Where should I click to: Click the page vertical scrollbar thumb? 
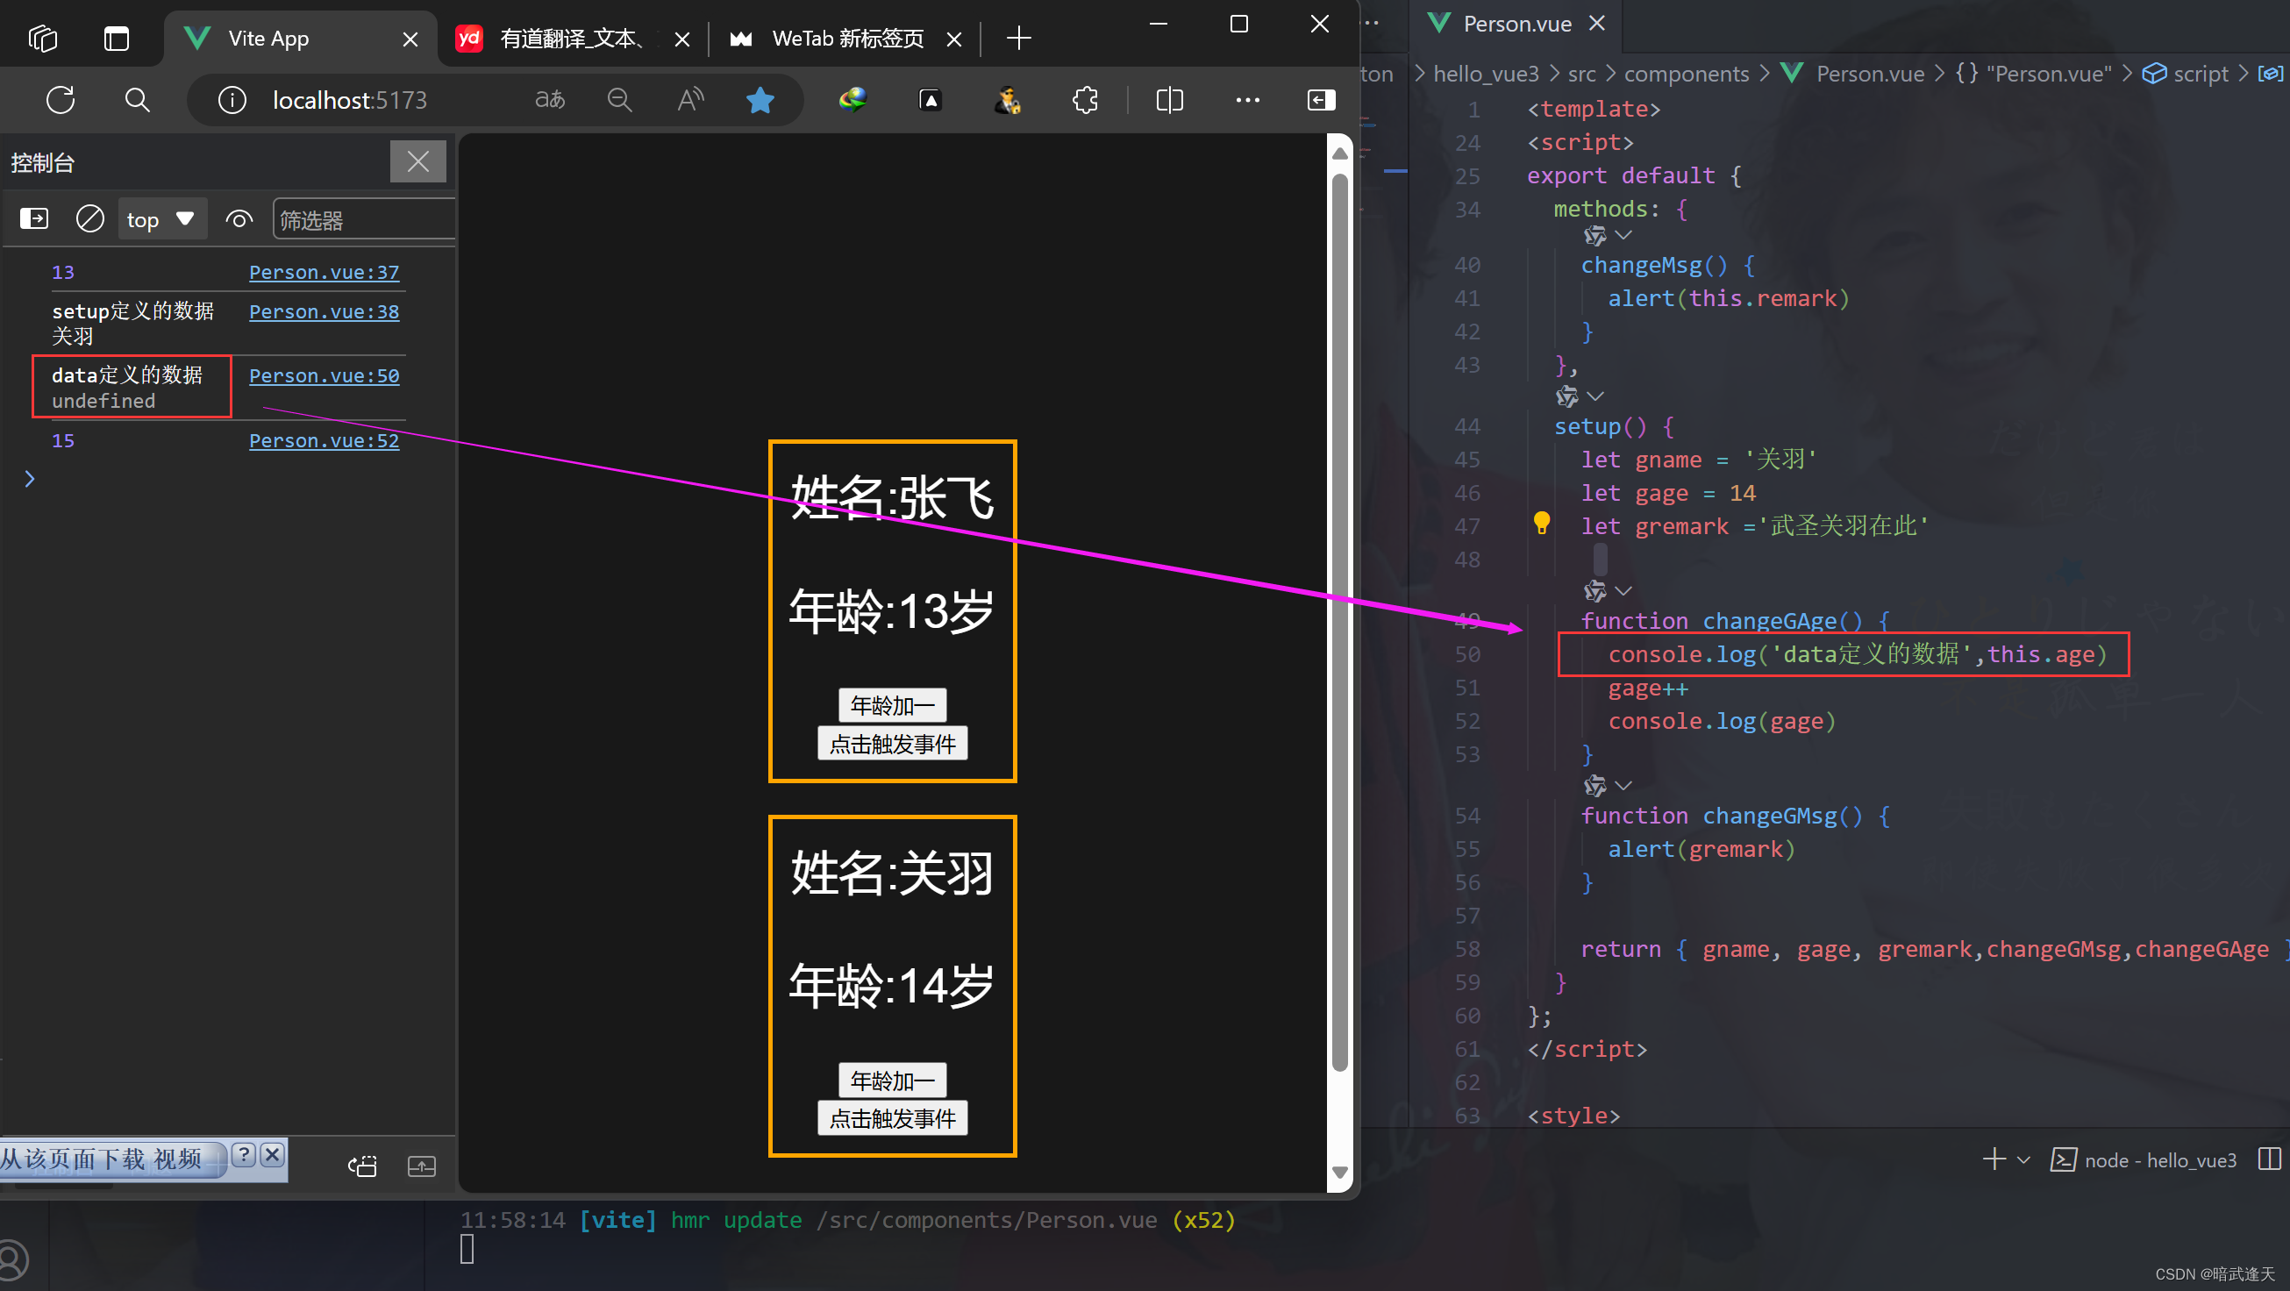point(1339,623)
